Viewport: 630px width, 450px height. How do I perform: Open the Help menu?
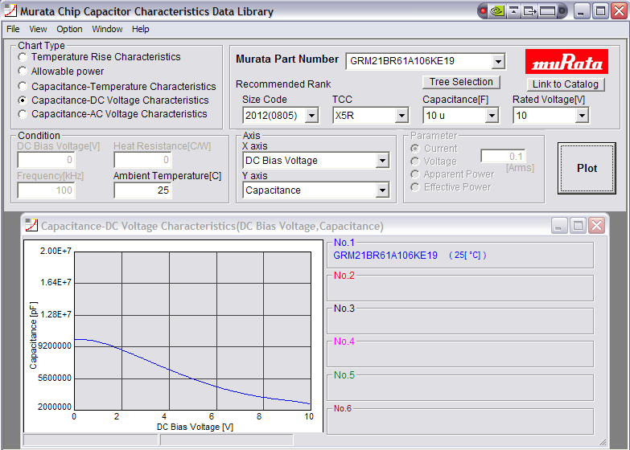[140, 29]
